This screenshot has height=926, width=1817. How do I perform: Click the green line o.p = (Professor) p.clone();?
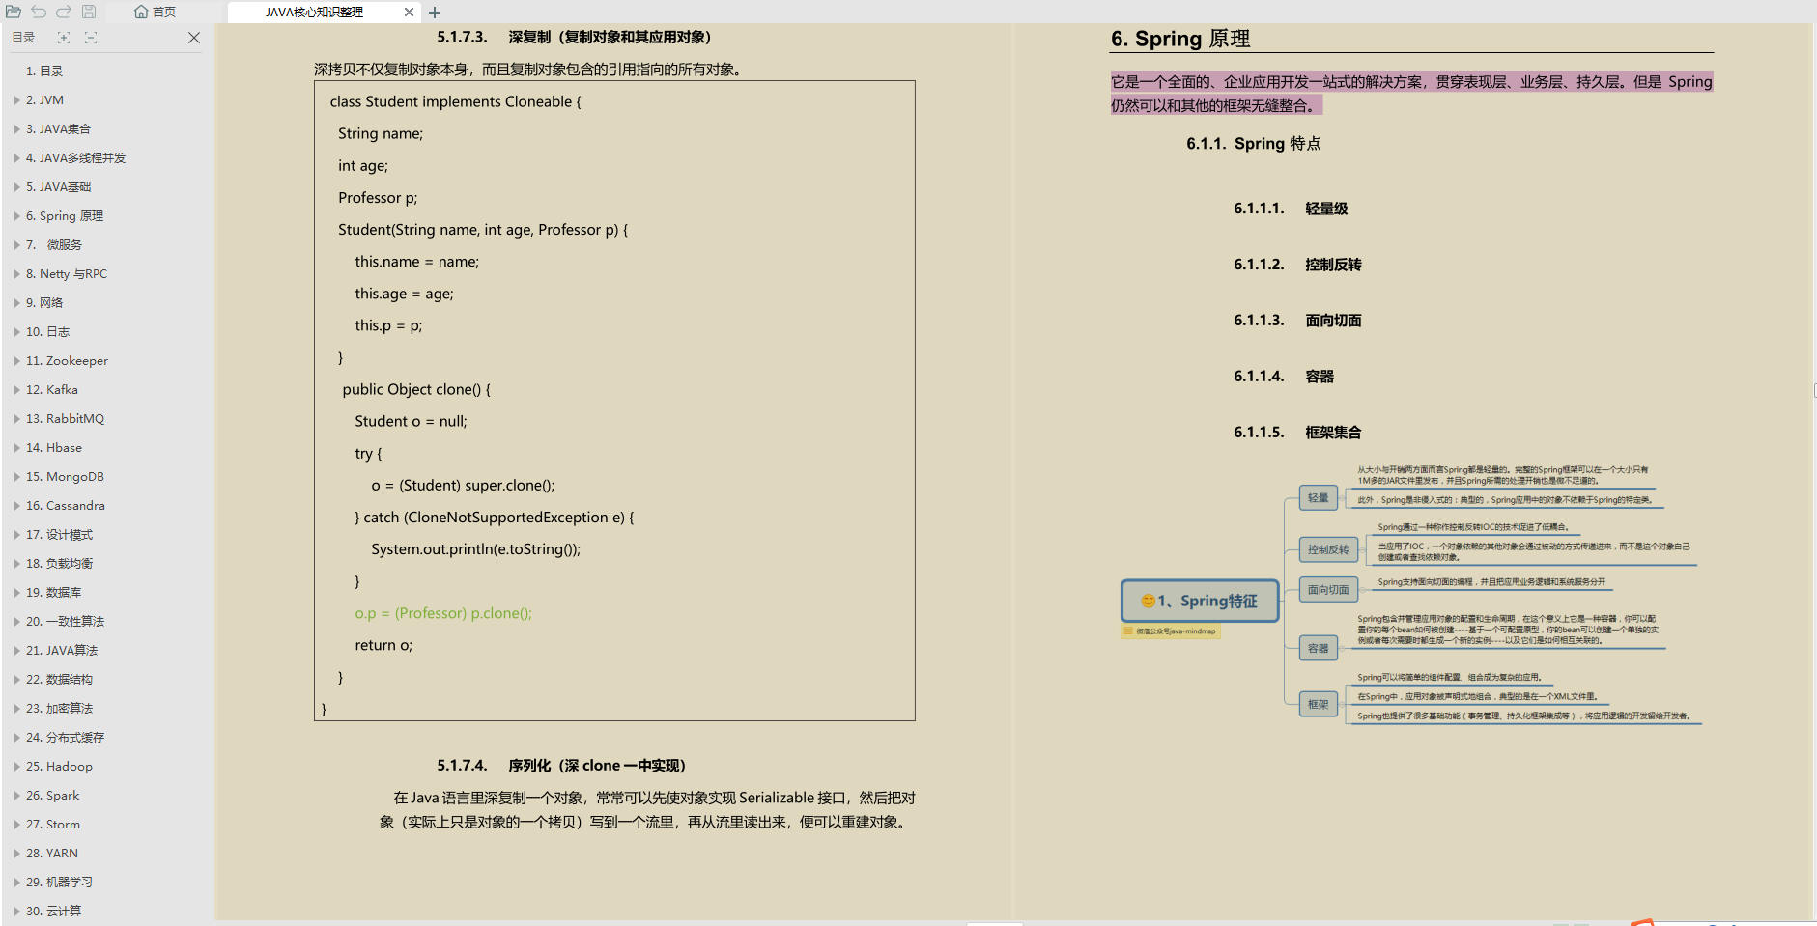443,613
